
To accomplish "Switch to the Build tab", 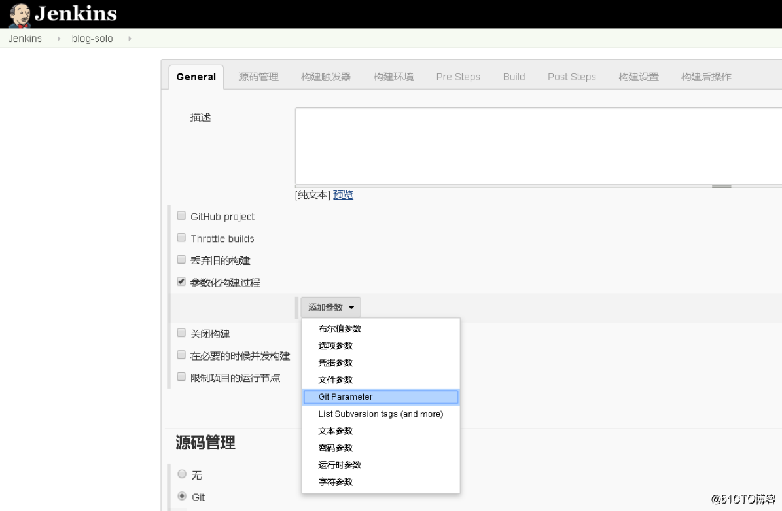I will (x=514, y=77).
